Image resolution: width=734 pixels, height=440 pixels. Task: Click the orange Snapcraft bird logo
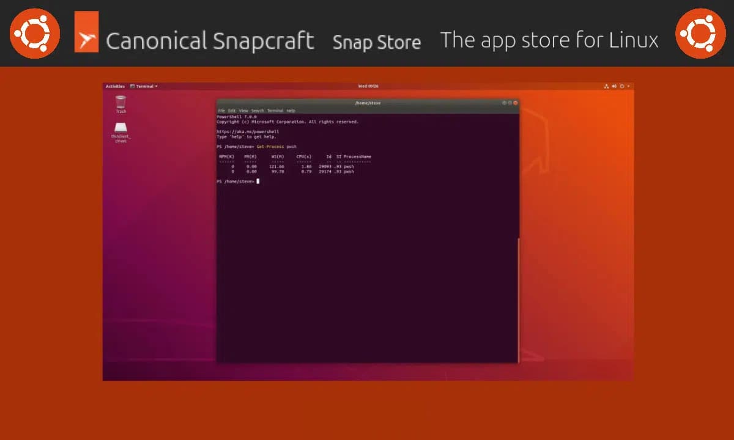(x=86, y=31)
